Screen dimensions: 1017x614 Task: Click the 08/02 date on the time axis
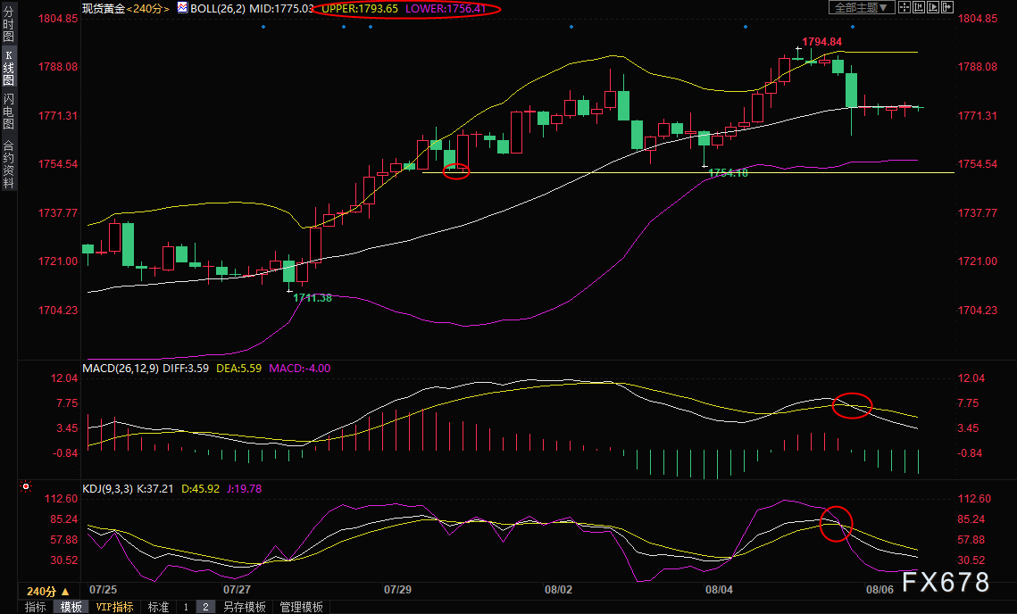tap(558, 589)
